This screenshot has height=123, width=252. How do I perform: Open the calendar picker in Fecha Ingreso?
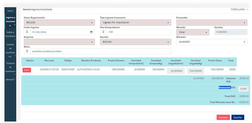(91, 32)
